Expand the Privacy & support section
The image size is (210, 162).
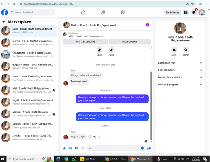(180, 85)
